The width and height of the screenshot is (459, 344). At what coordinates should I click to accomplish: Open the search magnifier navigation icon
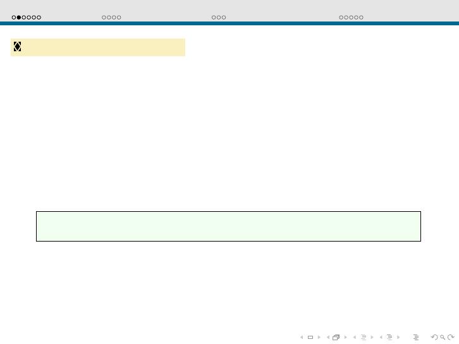pos(443,338)
